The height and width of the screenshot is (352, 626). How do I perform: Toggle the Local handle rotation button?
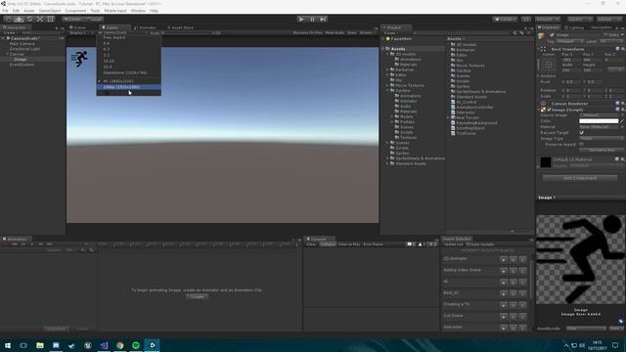pos(94,20)
